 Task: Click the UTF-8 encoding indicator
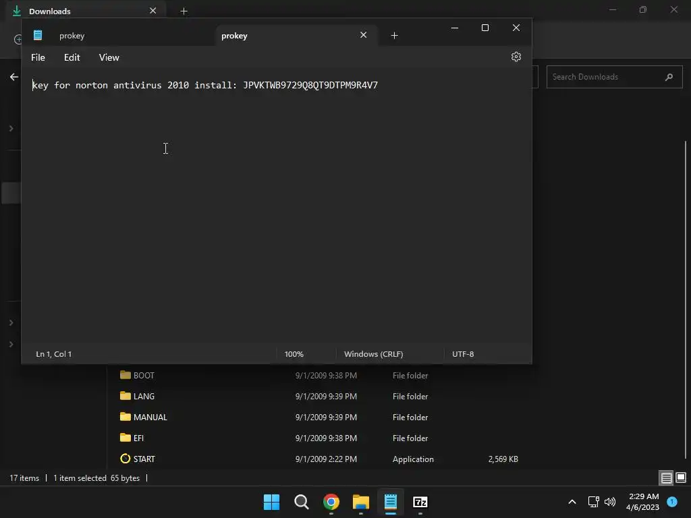(x=463, y=354)
